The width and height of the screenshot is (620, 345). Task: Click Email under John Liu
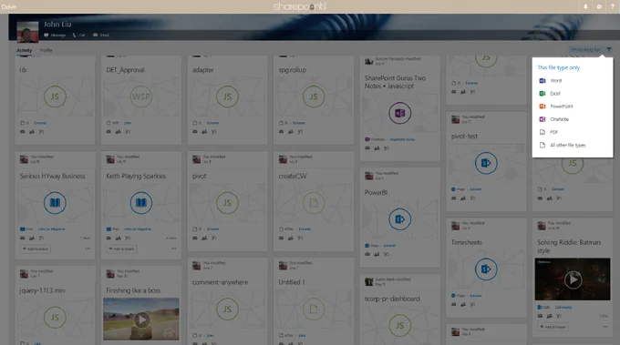tap(101, 36)
